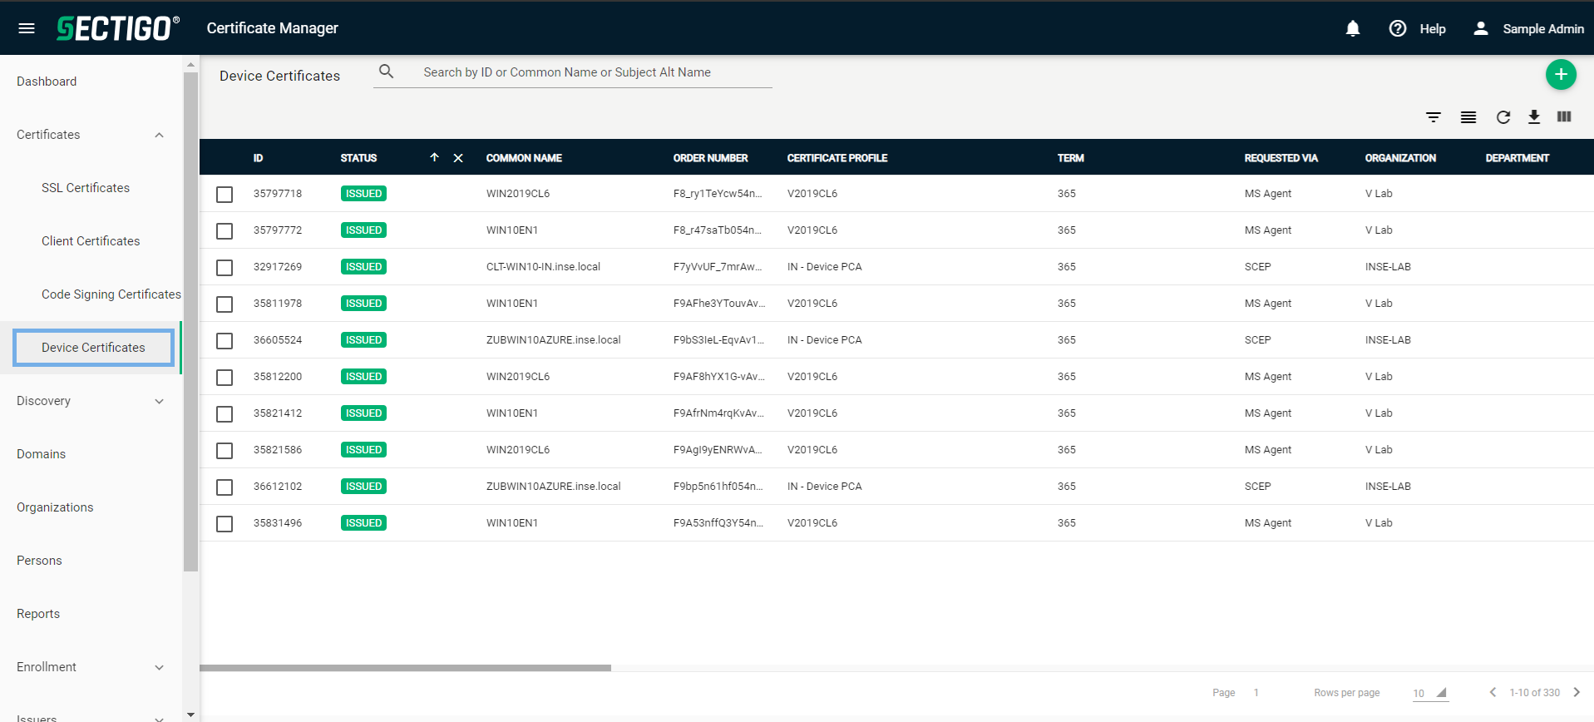Go to the previous page arrow
The height and width of the screenshot is (722, 1594).
(1493, 692)
